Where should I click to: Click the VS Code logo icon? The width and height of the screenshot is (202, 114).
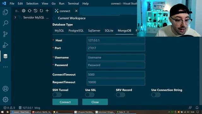4,3
